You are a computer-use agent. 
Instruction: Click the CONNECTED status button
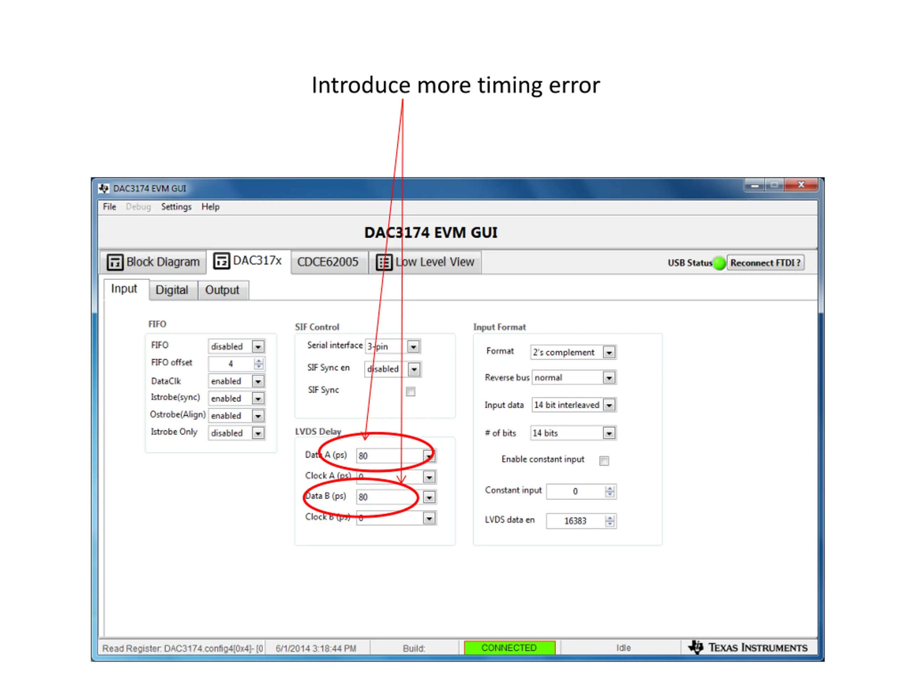(509, 647)
